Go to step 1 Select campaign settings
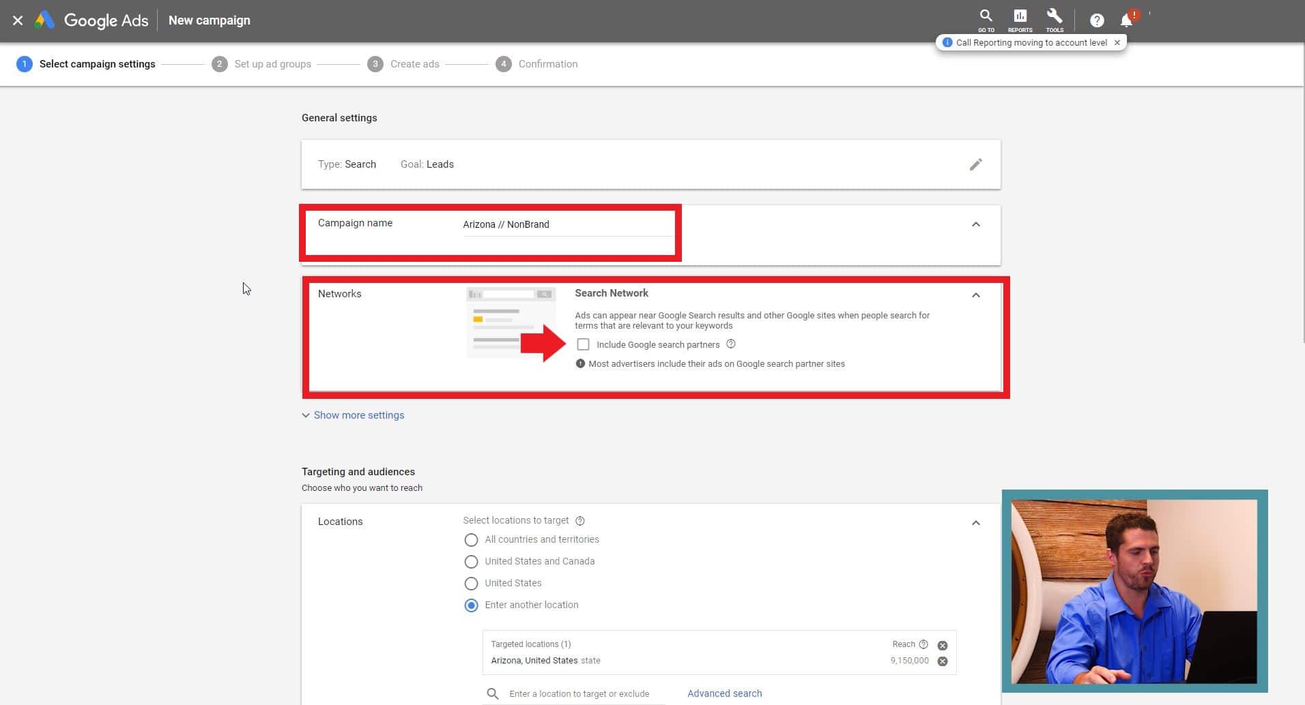The width and height of the screenshot is (1305, 705). (x=86, y=64)
